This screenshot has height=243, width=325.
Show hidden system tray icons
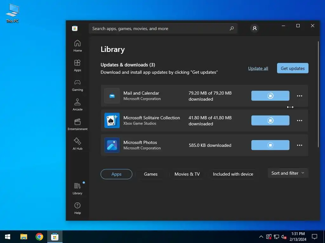261,237
